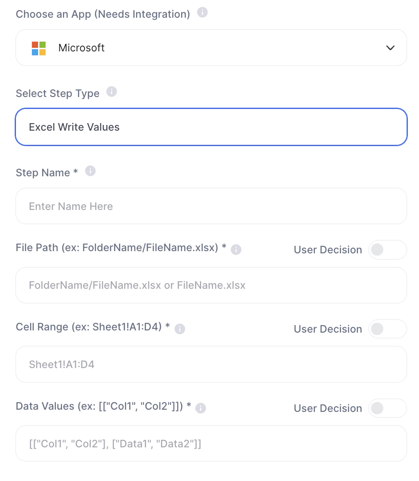This screenshot has width=419, height=481.
Task: Toggle User Decision switch for Cell Range
Action: (387, 329)
